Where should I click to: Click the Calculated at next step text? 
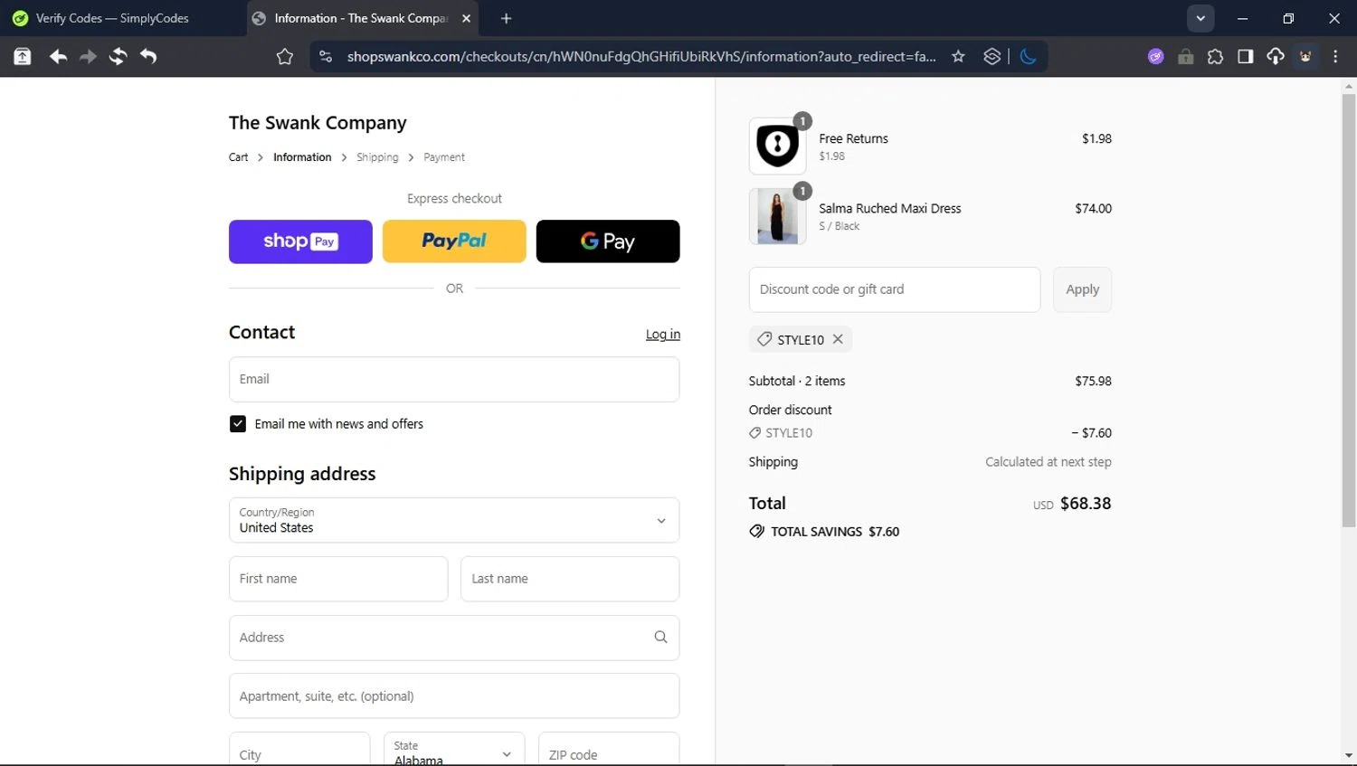click(x=1048, y=462)
